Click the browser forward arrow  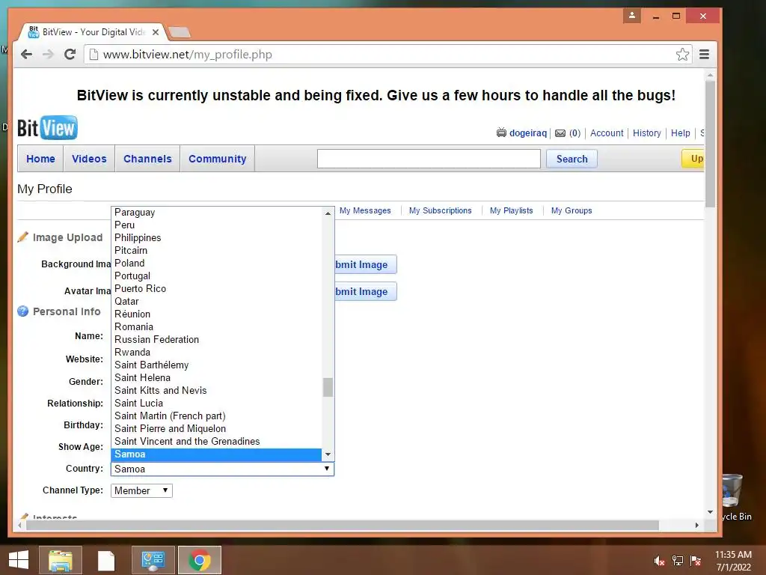tap(48, 54)
